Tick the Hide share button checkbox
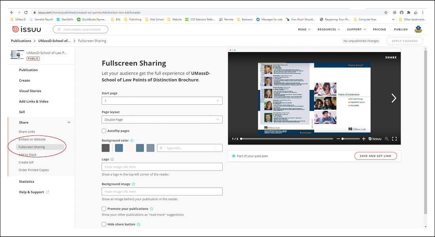This screenshot has height=237, width=435. tap(104, 224)
